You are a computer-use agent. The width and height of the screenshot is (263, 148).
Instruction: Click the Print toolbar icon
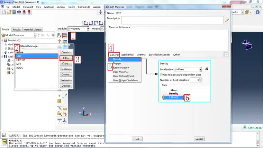(19, 12)
